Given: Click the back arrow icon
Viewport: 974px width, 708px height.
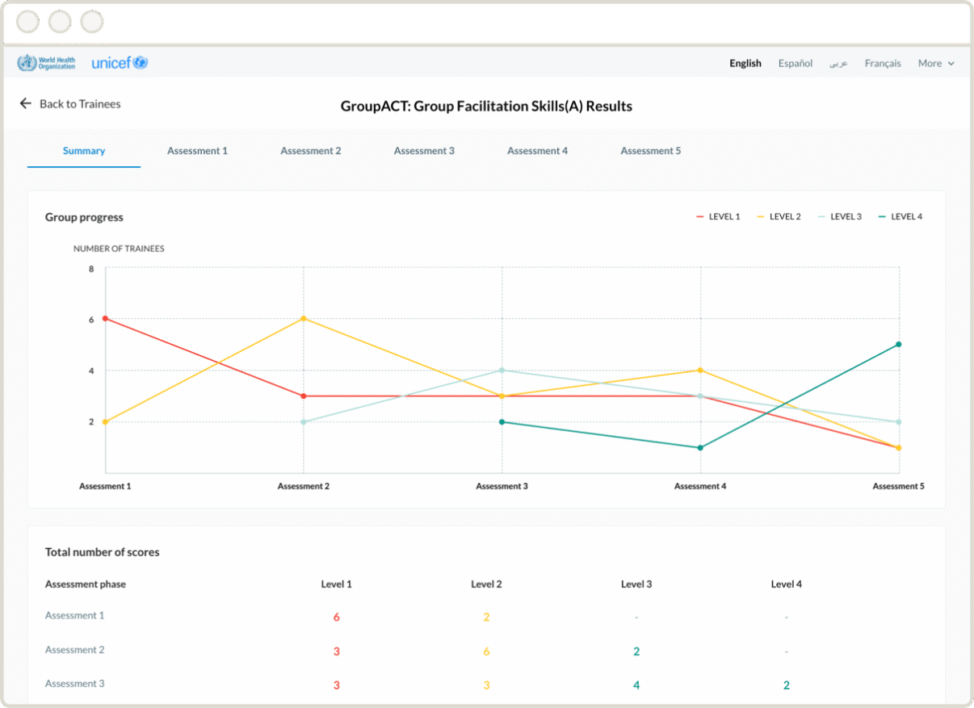Looking at the screenshot, I should 26,103.
